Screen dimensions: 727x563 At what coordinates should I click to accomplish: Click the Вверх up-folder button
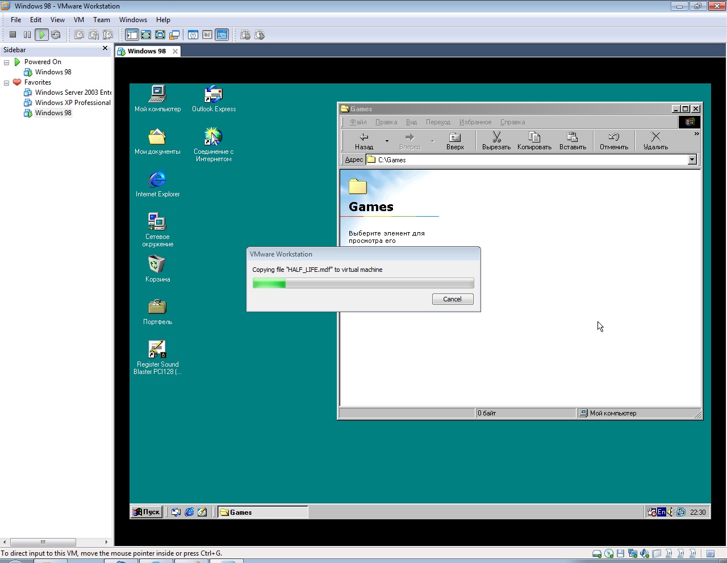455,141
